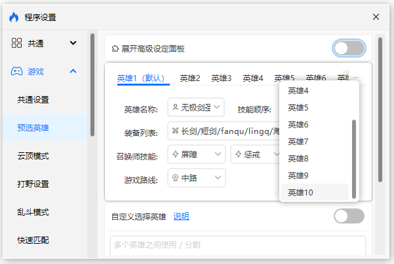Open the 说明 link
Viewport: 394px width, 264px height.
[x=181, y=216]
